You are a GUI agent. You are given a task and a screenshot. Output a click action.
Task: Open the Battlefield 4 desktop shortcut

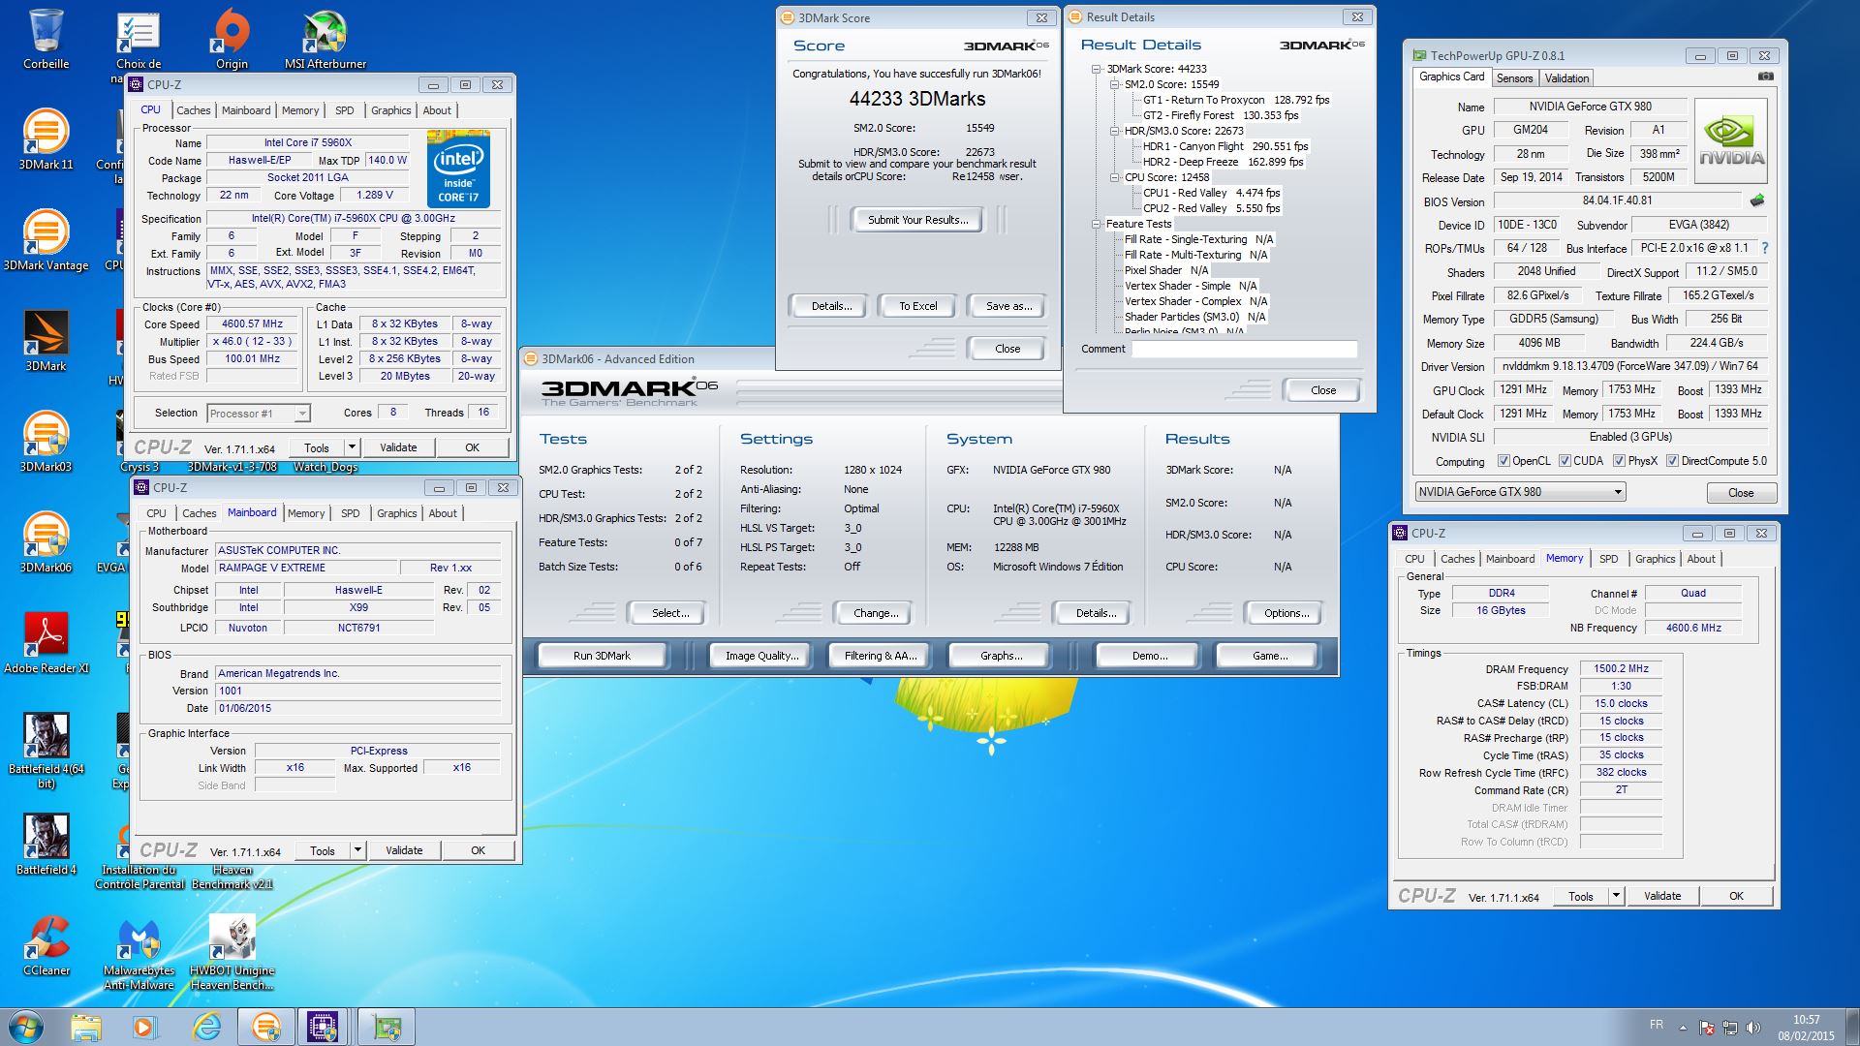pos(46,845)
